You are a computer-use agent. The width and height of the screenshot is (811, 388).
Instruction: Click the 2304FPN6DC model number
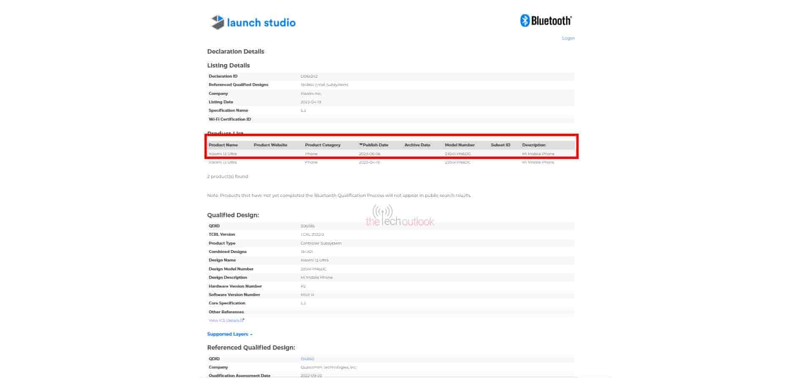pos(457,154)
